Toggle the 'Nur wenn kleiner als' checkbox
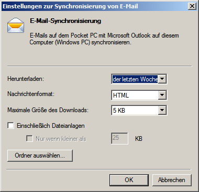This screenshot has width=199, height=192. 29,139
